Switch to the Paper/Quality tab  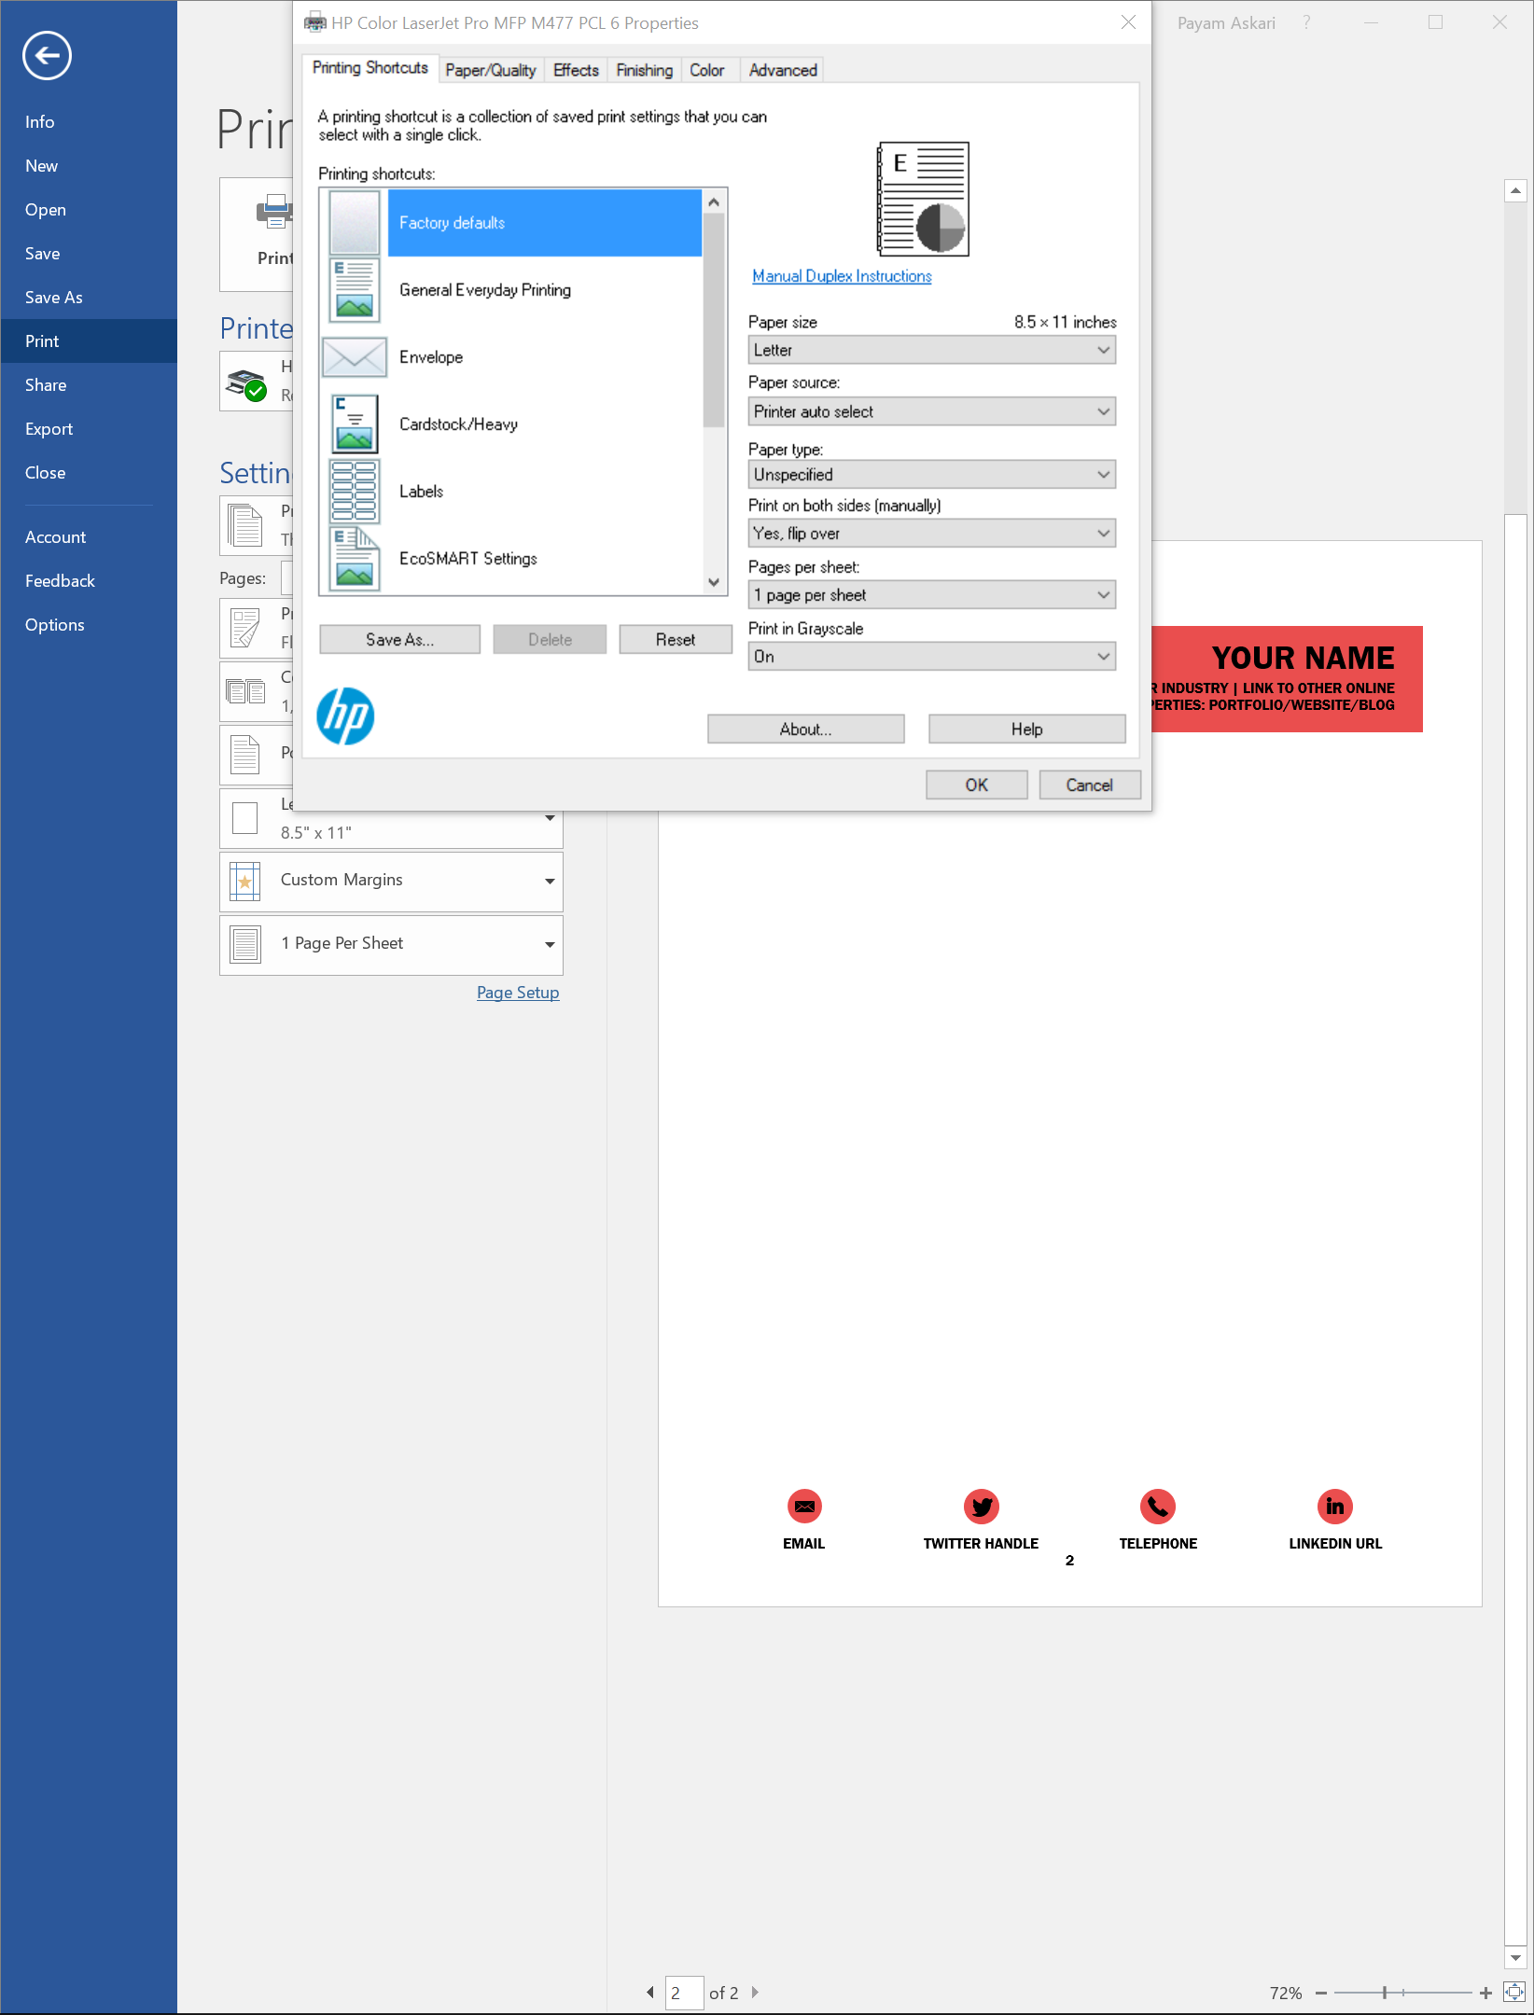point(490,70)
